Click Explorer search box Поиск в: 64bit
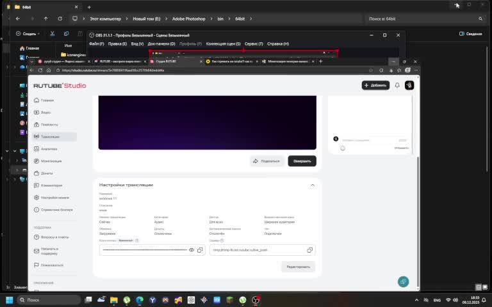 [425, 19]
